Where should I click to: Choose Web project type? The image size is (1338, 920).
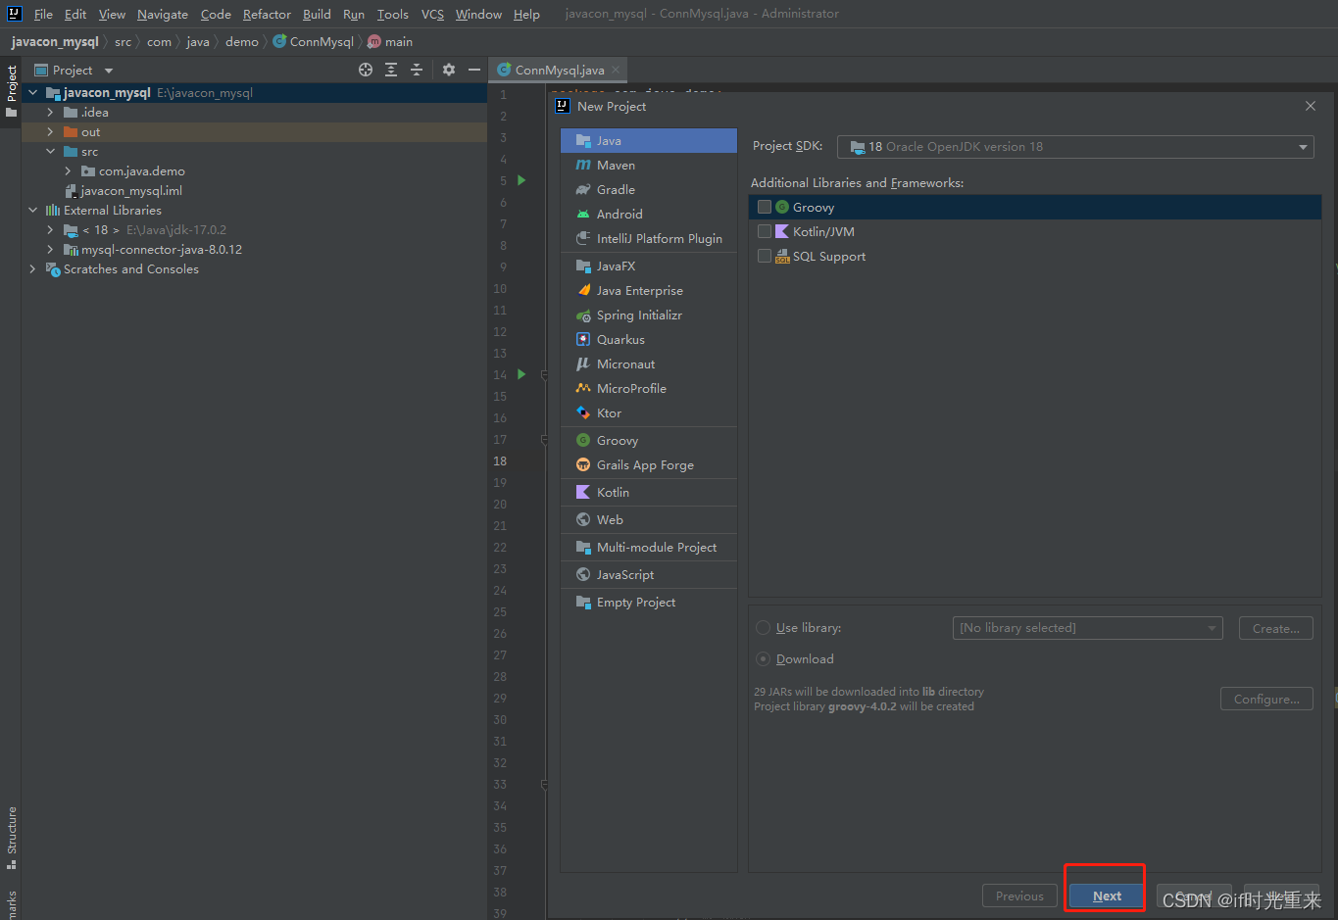[649, 520]
